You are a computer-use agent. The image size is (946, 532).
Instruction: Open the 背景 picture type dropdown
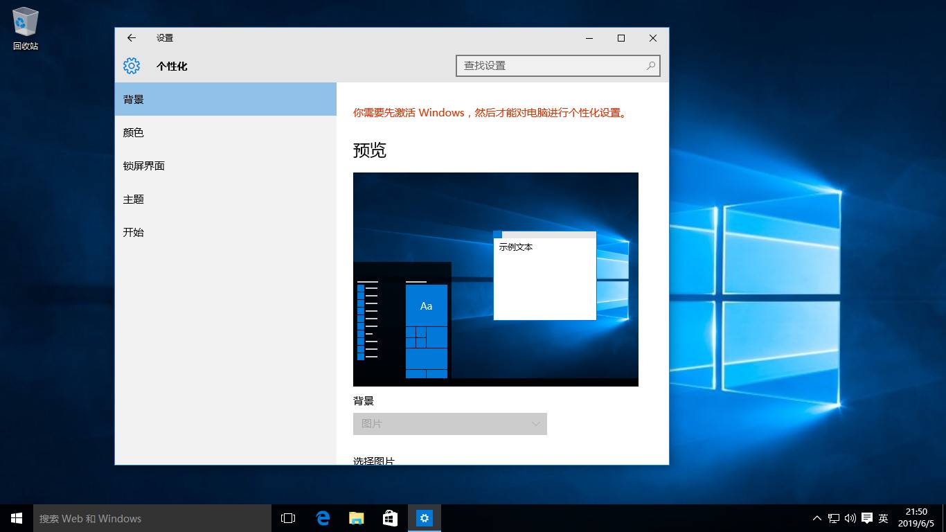[449, 423]
